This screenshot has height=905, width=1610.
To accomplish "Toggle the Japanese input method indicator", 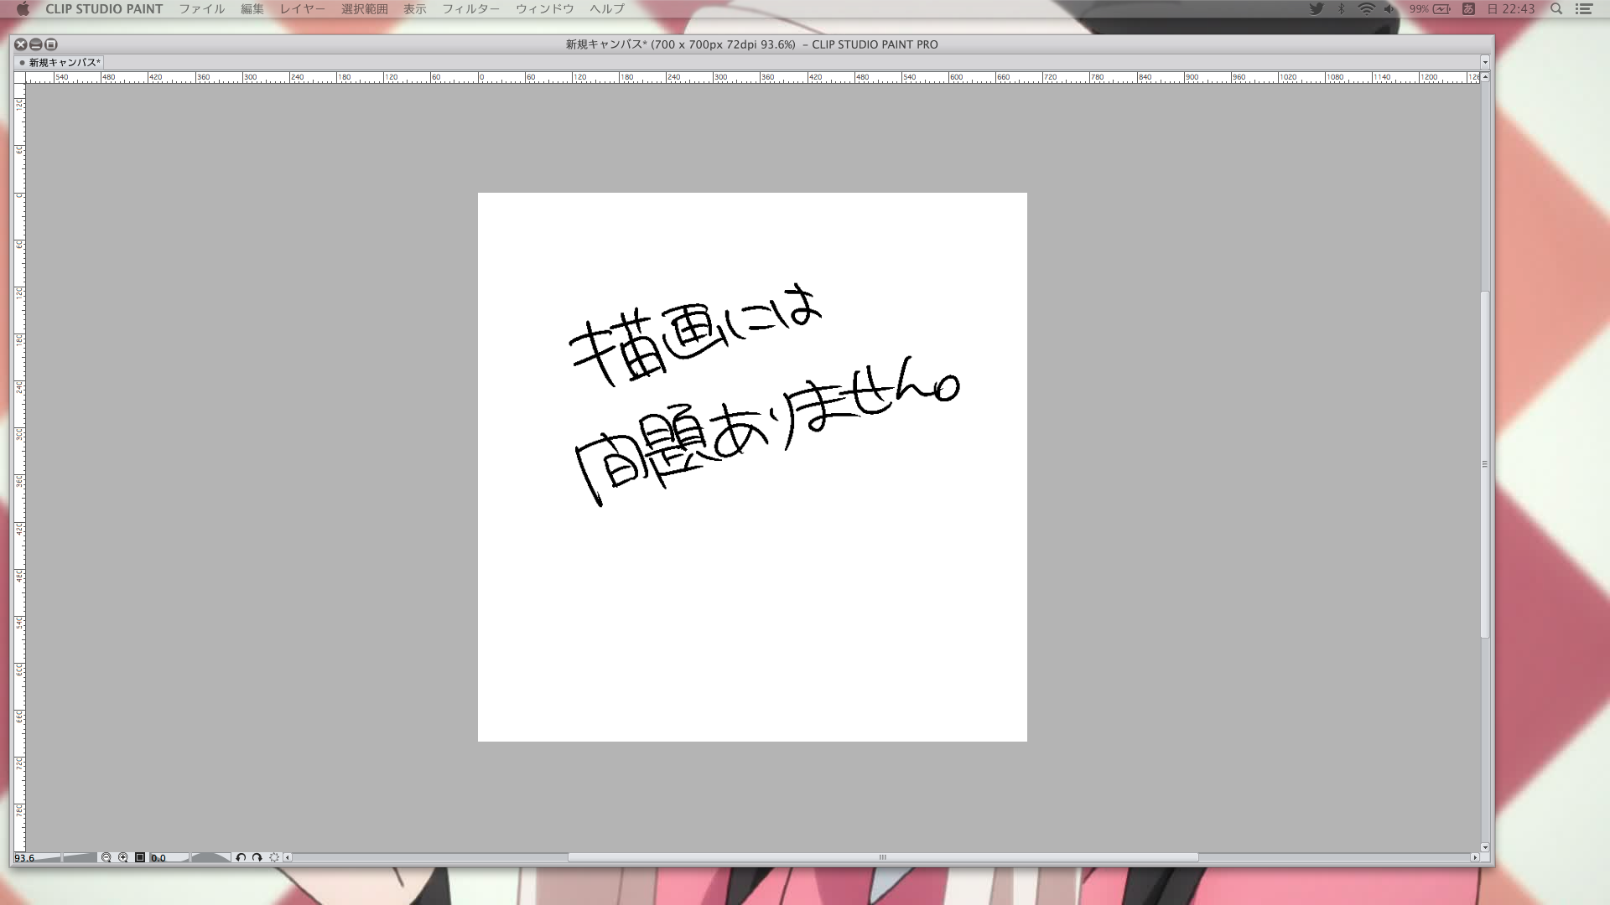I will pos(1468,9).
